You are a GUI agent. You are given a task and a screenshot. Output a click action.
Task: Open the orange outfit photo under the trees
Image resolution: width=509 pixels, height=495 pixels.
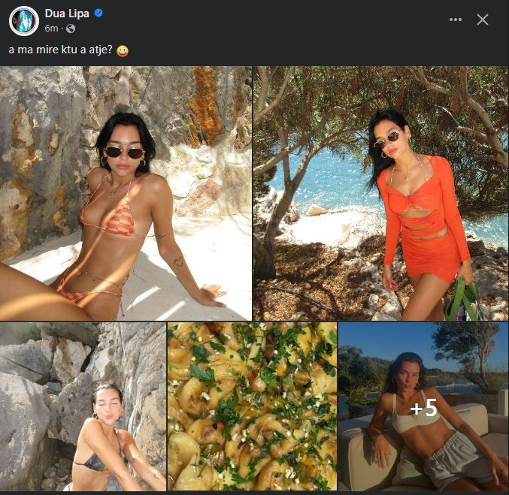click(x=380, y=193)
